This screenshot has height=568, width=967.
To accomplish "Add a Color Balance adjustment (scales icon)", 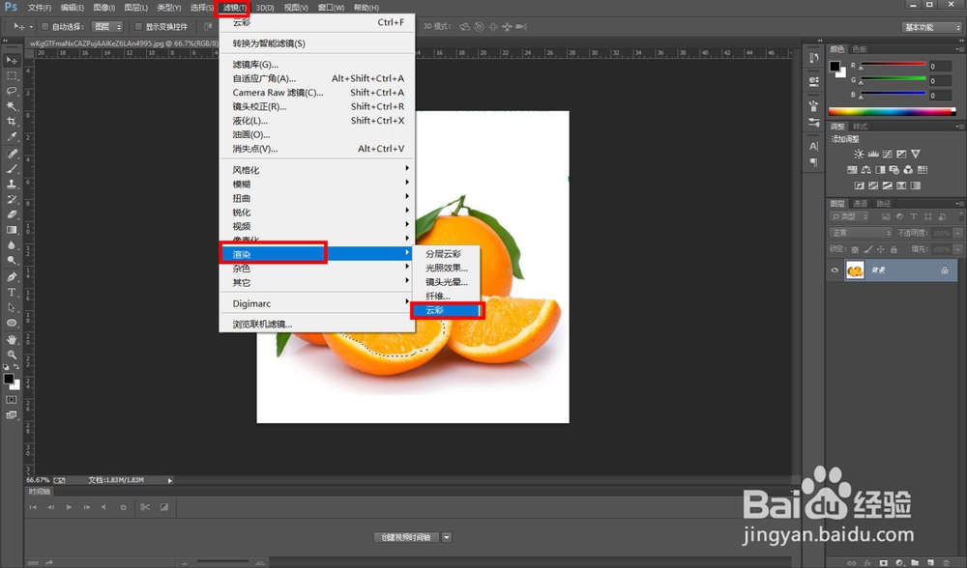I will (866, 170).
